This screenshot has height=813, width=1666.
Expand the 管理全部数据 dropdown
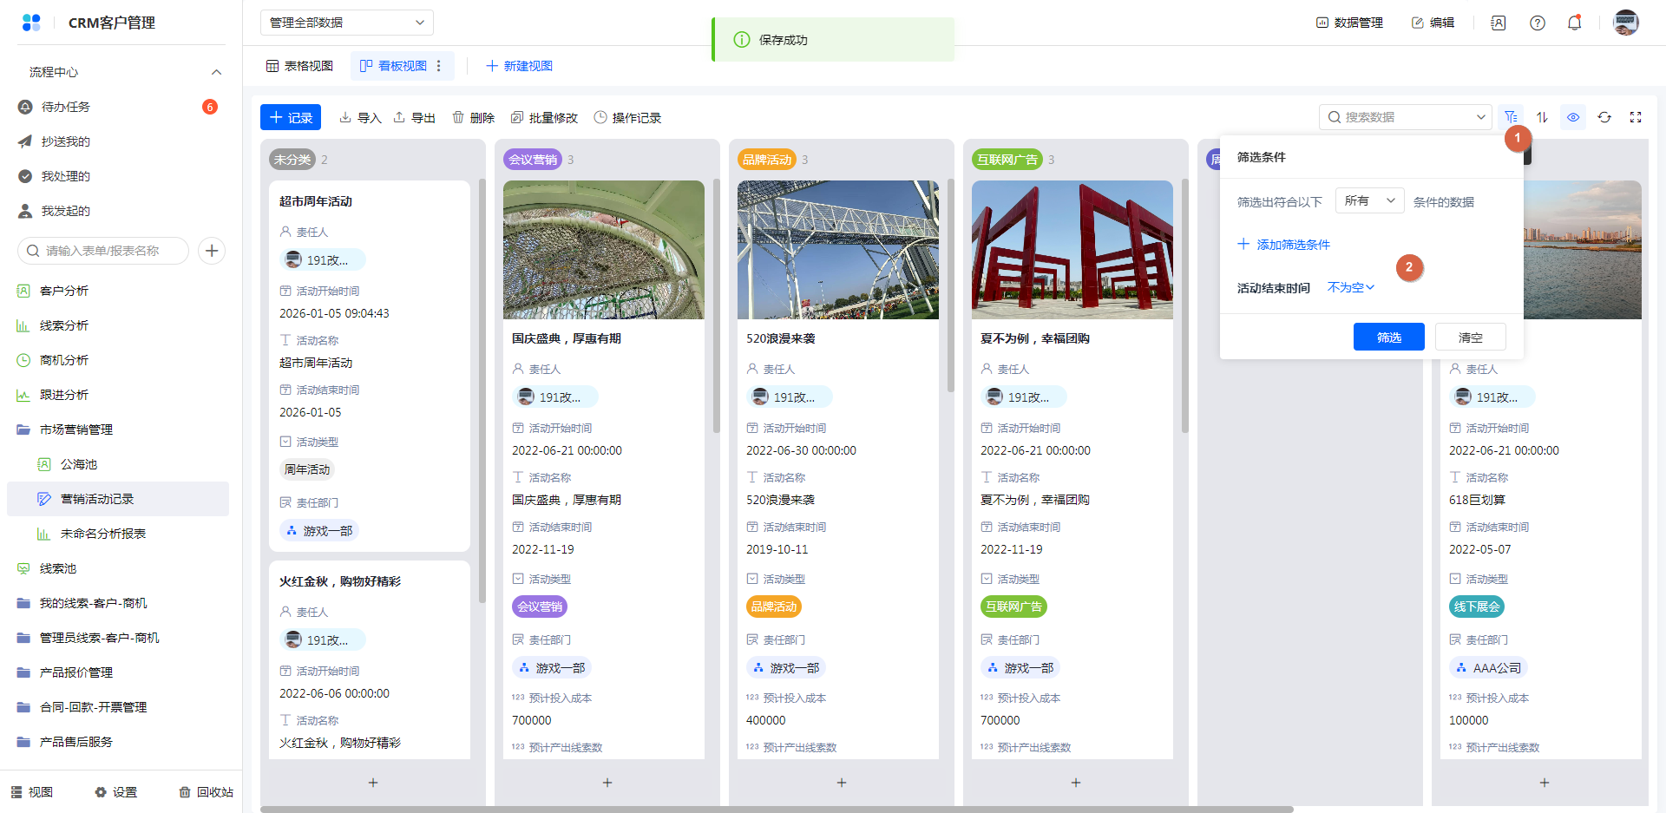(x=346, y=23)
